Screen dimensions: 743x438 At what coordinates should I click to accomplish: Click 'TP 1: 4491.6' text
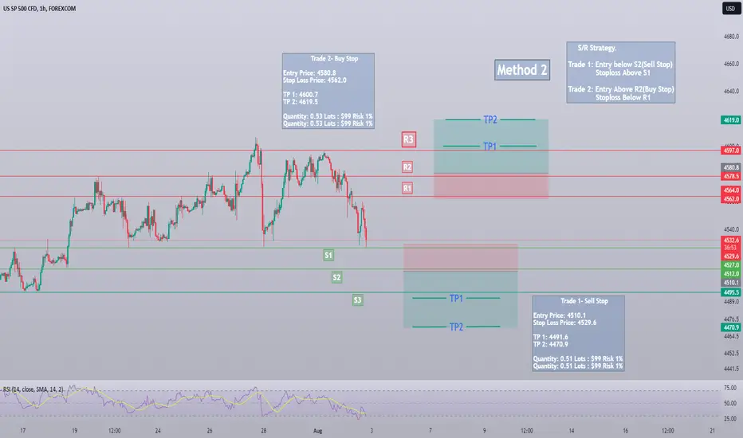click(x=551, y=337)
